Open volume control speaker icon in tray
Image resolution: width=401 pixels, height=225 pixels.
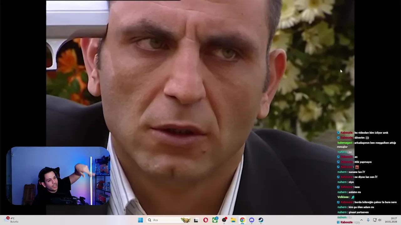point(380,220)
